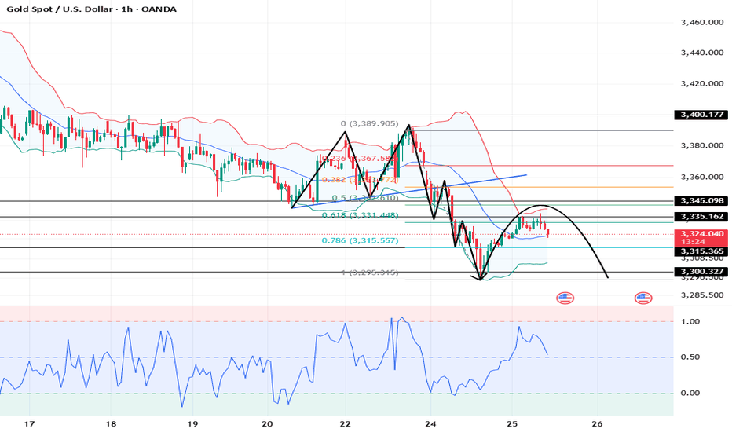Screen dimensions: 732x432
Task: Click the 3,360.000 price axis value
Action: click(702, 177)
